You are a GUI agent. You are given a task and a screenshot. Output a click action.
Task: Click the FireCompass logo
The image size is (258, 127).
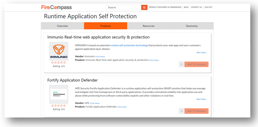click(56, 7)
